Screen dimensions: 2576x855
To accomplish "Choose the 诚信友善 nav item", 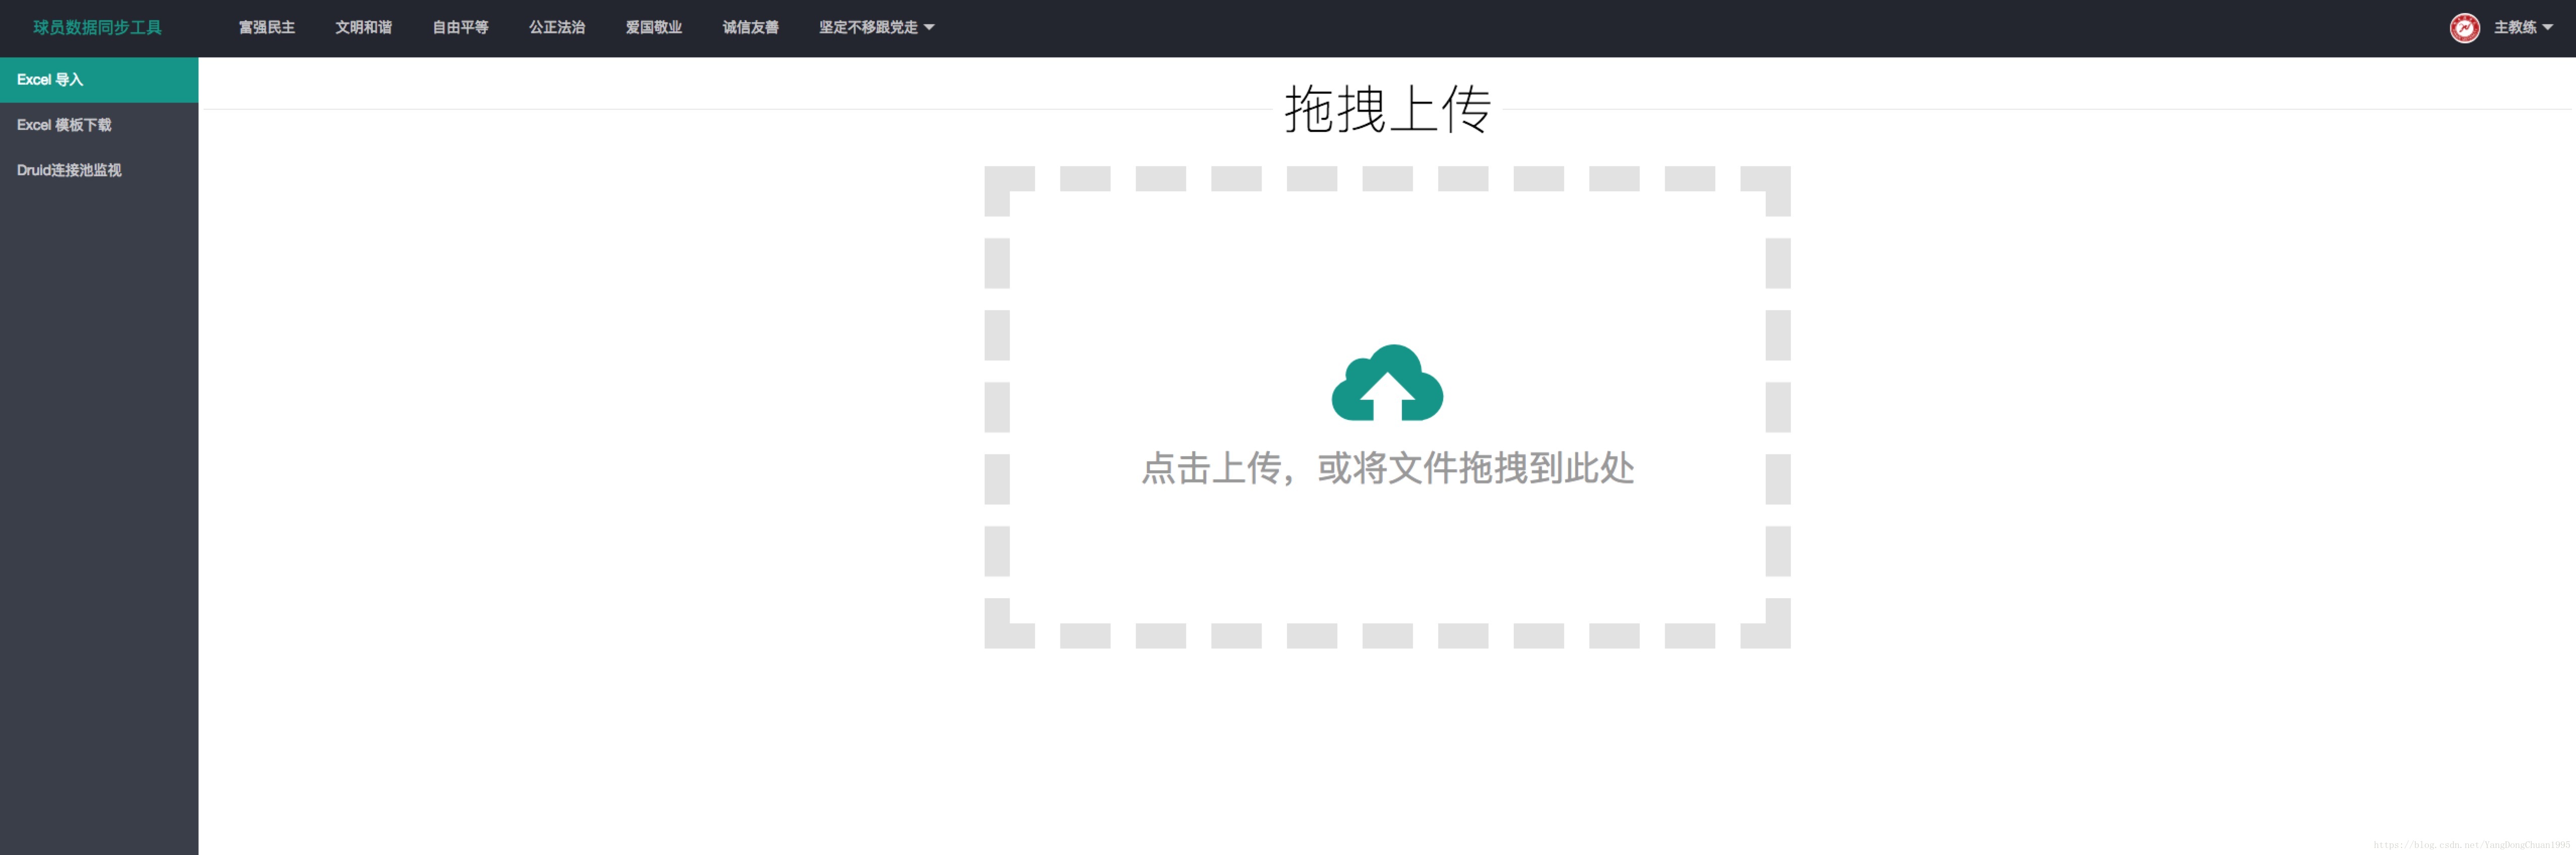I will (751, 28).
